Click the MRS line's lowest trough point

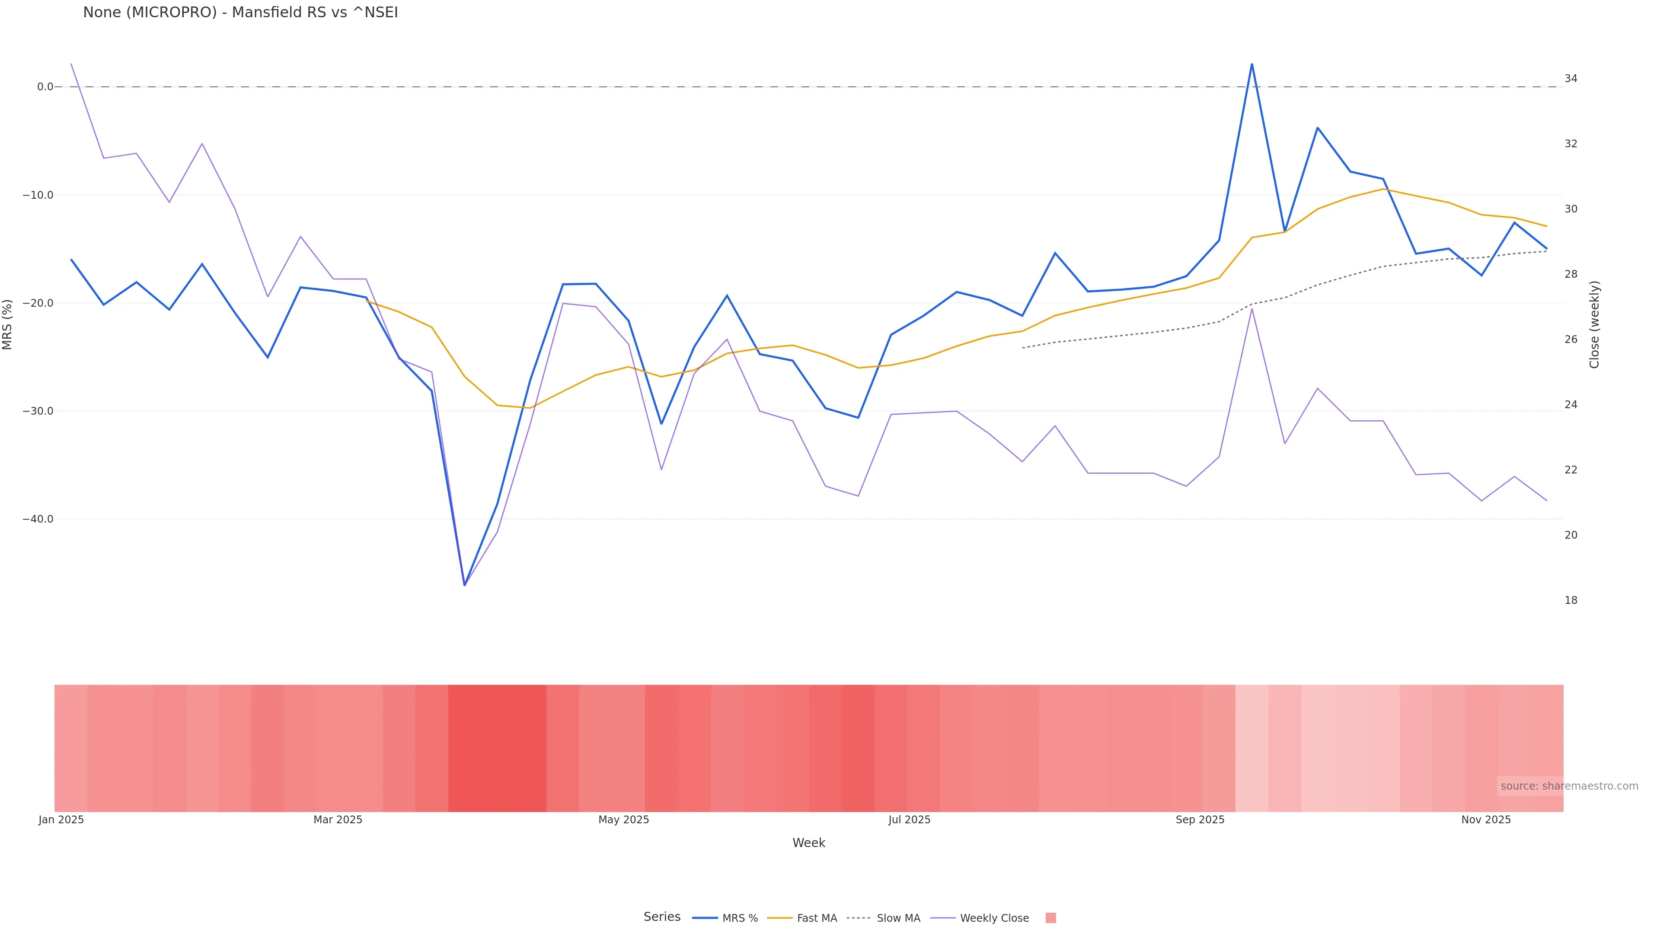coord(465,585)
